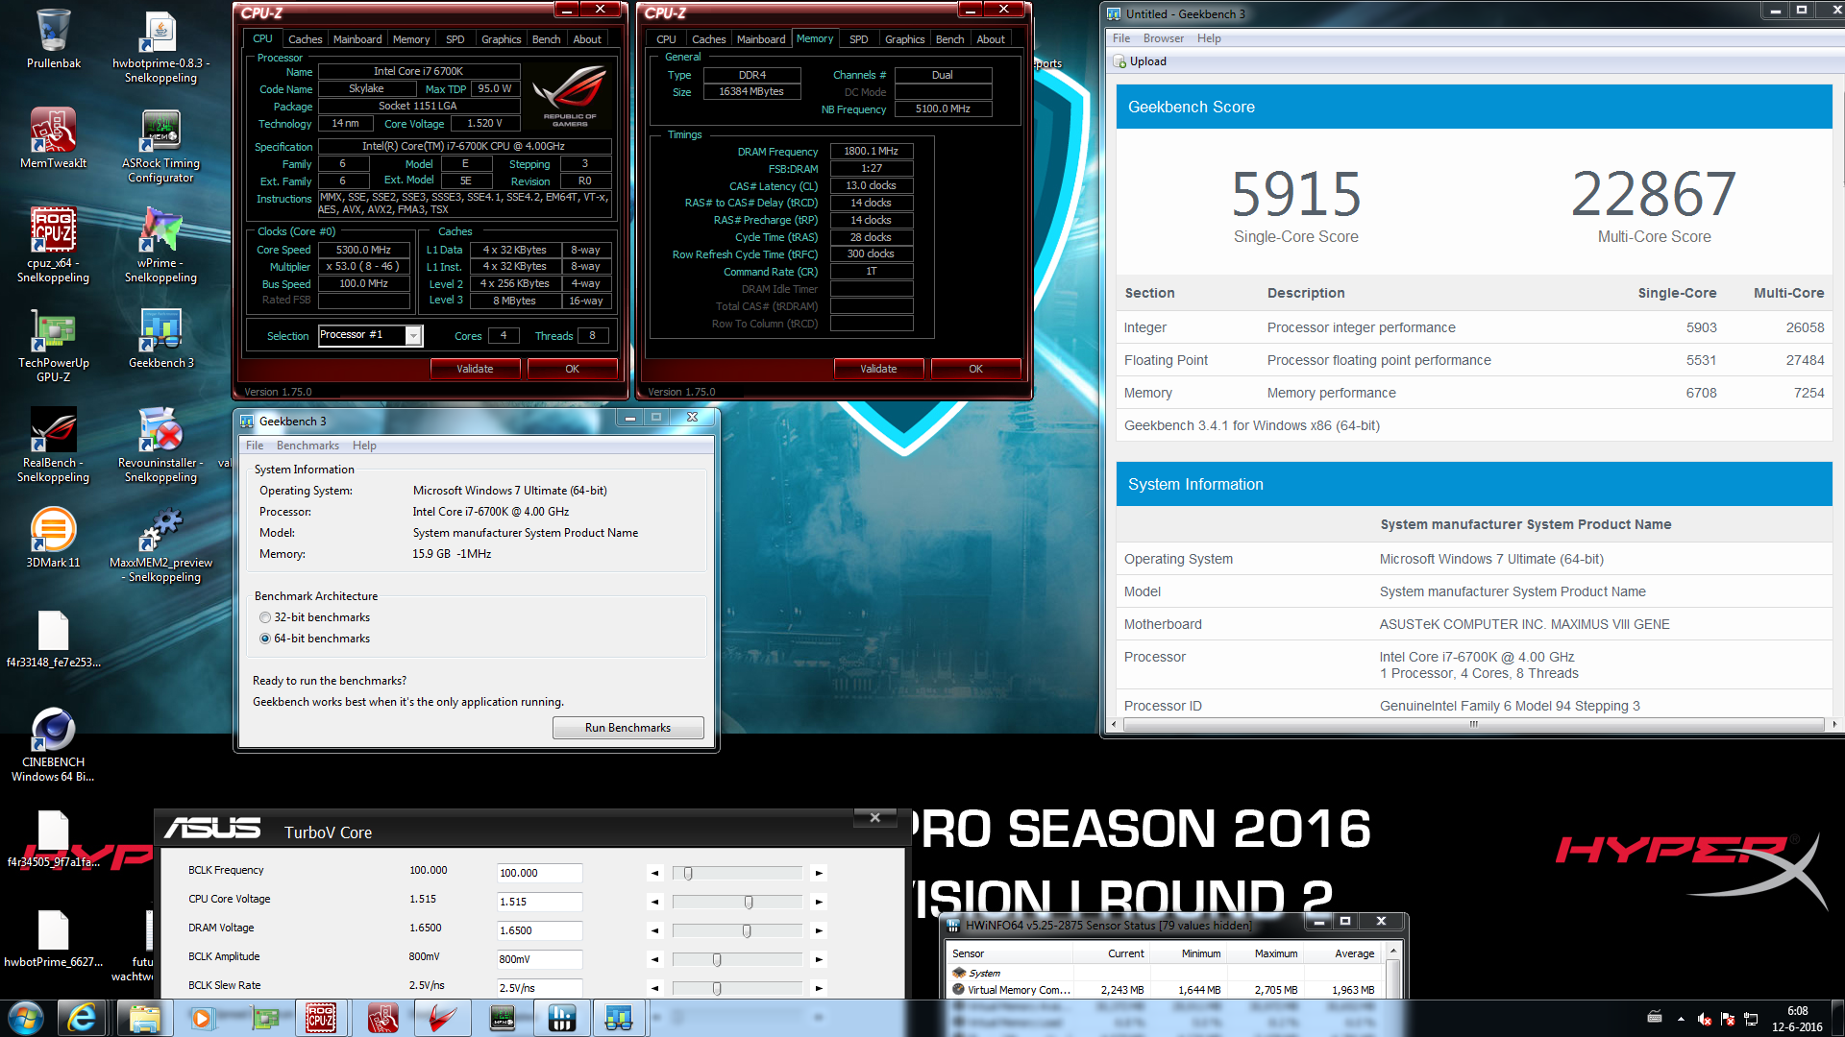Decrease BCLK Frequency with left arrow
The height and width of the screenshot is (1037, 1845).
655,874
